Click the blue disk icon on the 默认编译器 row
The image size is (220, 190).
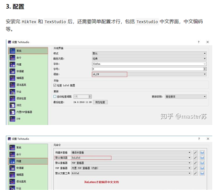pyautogui.click(x=202, y=158)
